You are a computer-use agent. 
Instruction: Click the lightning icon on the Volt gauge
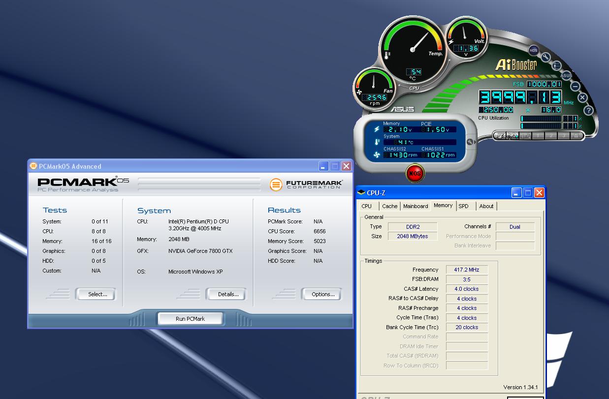tap(451, 42)
